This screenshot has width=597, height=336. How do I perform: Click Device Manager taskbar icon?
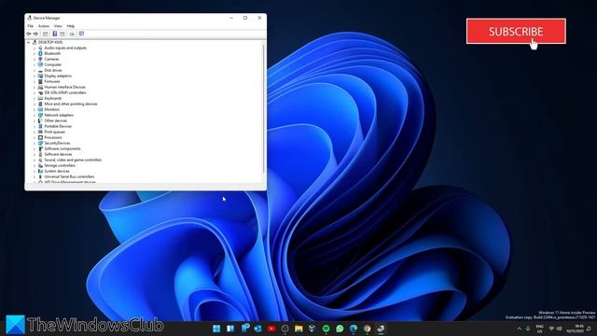[381, 329]
